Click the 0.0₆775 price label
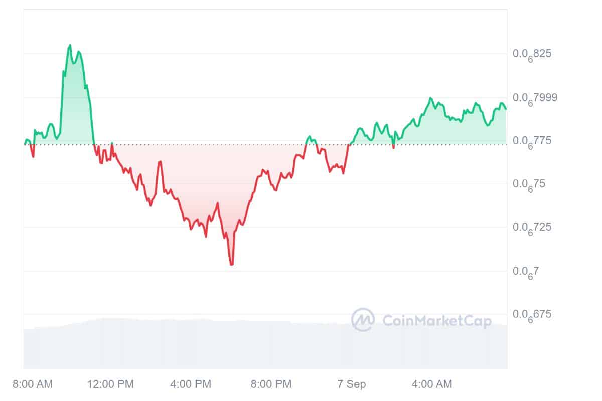The image size is (602, 401). pyautogui.click(x=532, y=140)
